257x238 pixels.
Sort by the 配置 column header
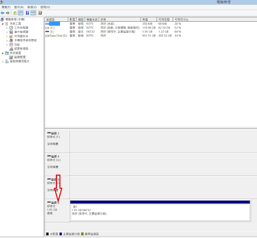click(72, 20)
